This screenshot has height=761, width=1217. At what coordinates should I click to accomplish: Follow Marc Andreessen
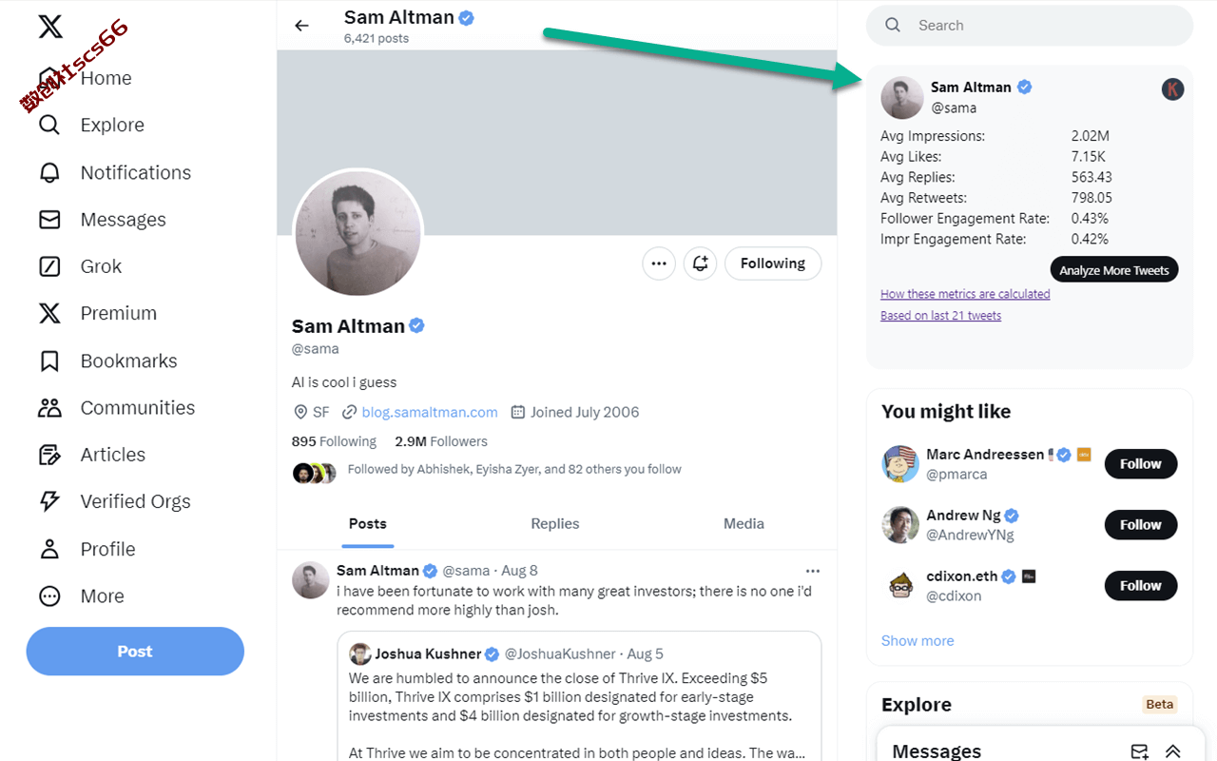[x=1141, y=464]
